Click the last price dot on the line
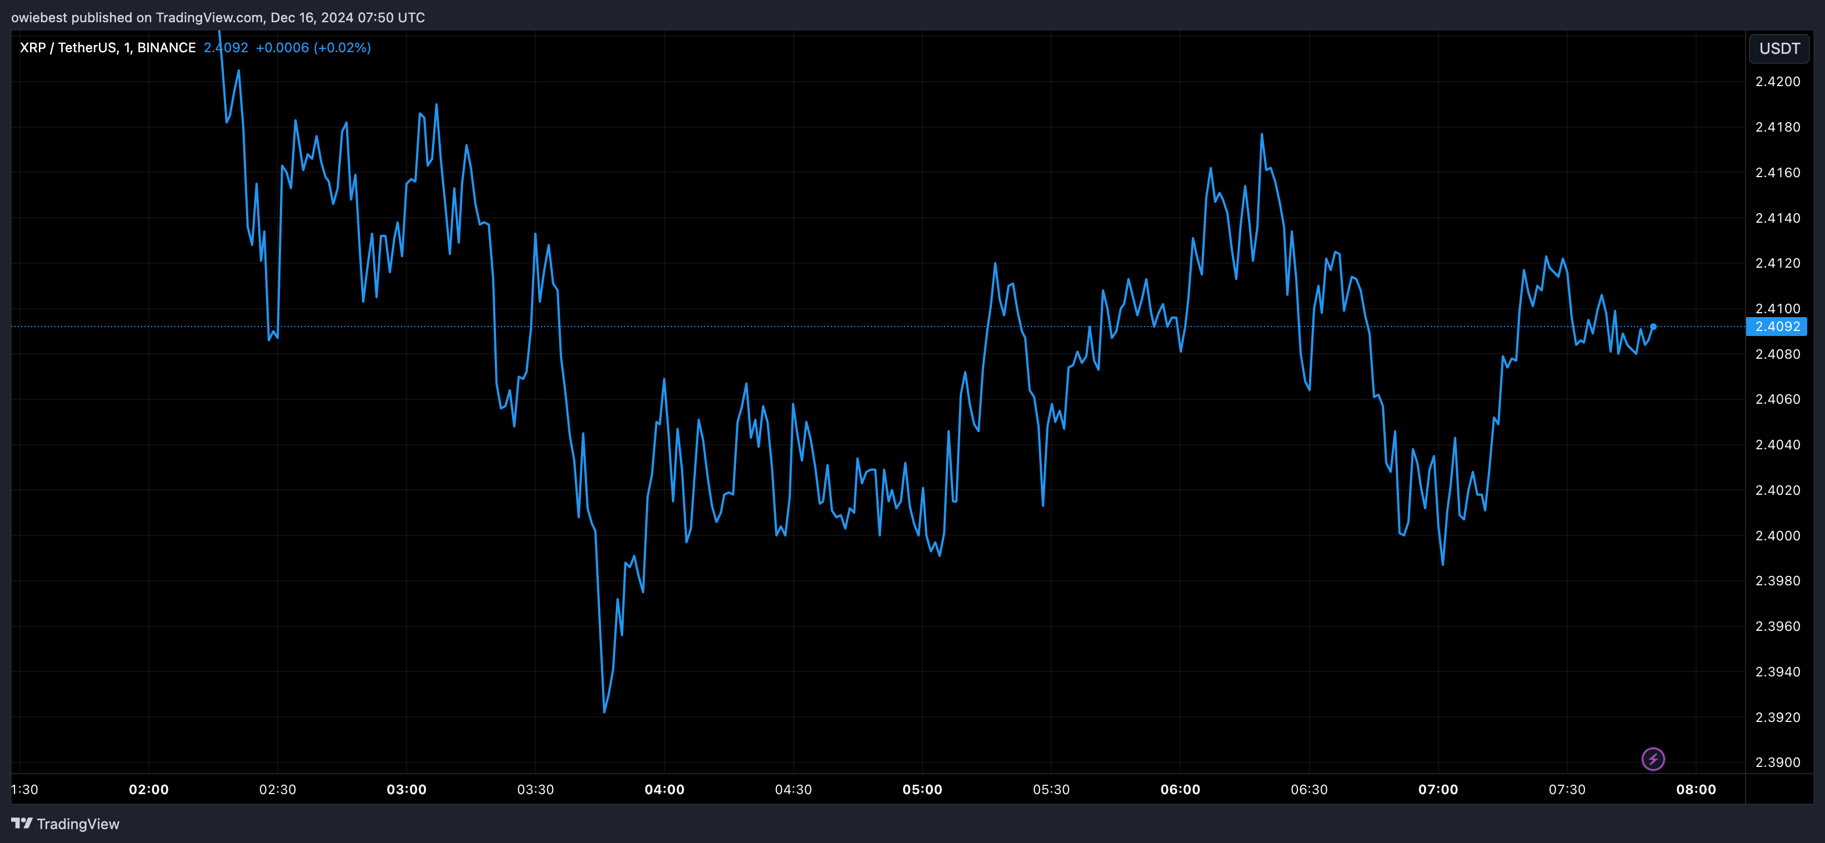Screen dimensions: 1825x843 tap(1653, 327)
